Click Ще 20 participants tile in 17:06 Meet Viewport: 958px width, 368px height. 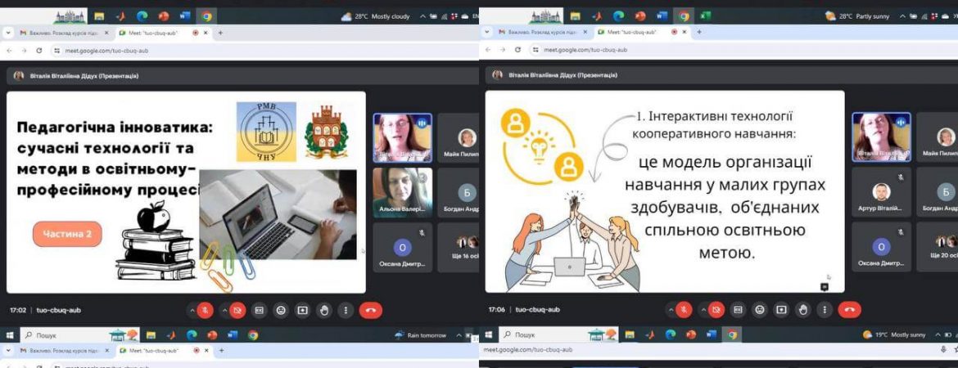pyautogui.click(x=938, y=246)
